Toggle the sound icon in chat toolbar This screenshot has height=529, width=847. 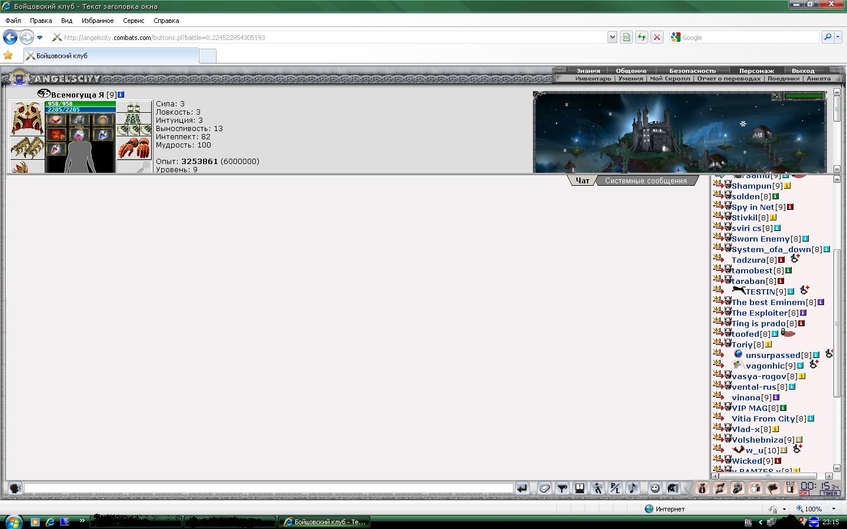pyautogui.click(x=633, y=488)
